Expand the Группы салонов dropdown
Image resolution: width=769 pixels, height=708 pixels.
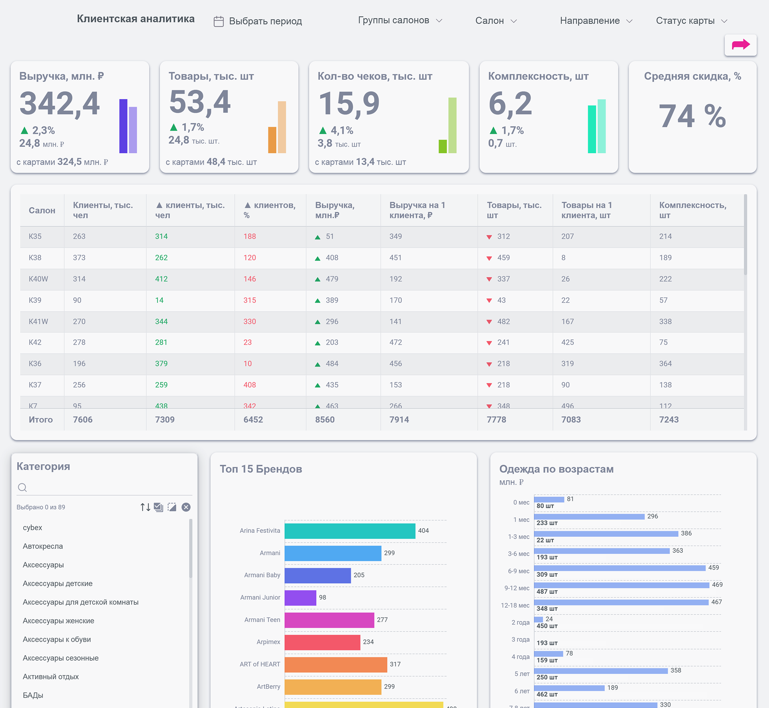click(400, 20)
